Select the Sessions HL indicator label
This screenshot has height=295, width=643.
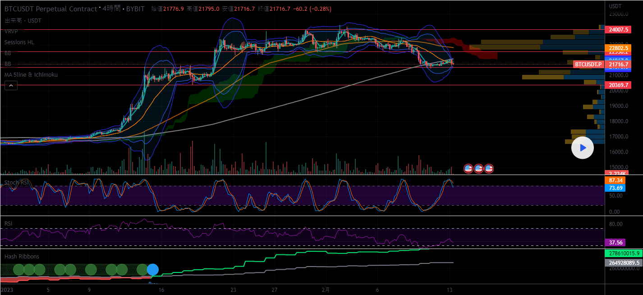[19, 42]
